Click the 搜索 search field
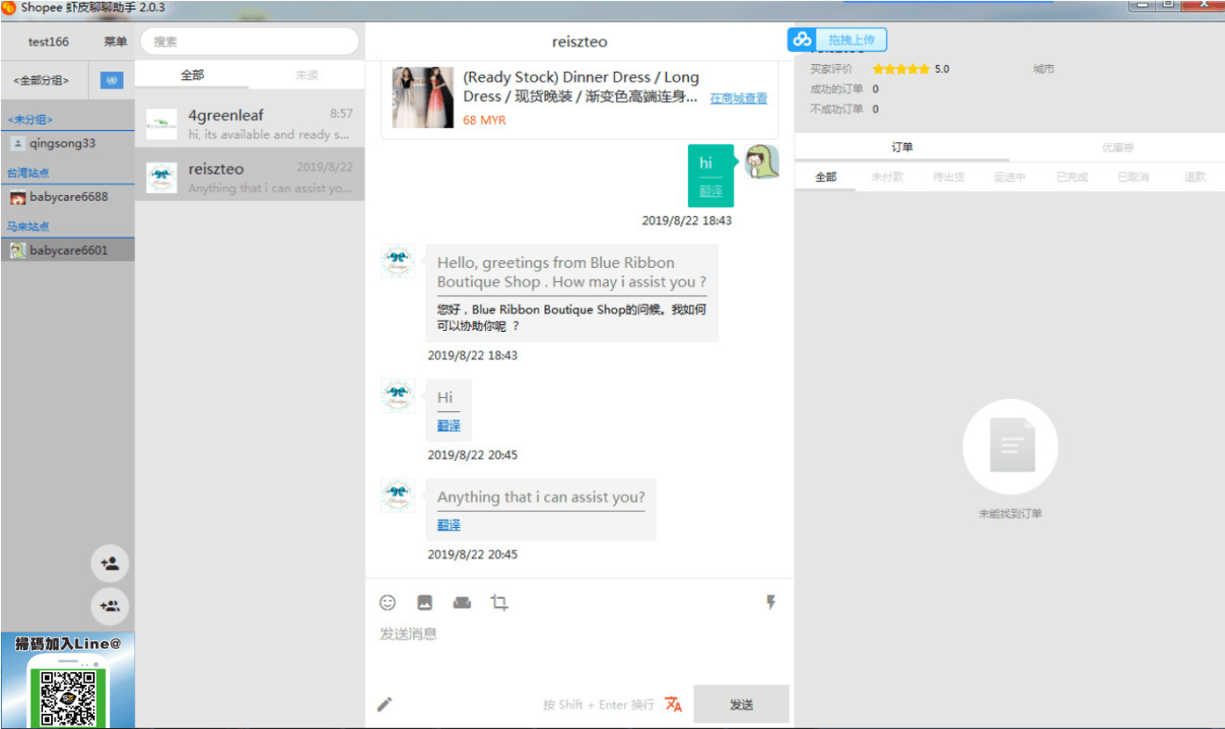1225x729 pixels. click(250, 41)
